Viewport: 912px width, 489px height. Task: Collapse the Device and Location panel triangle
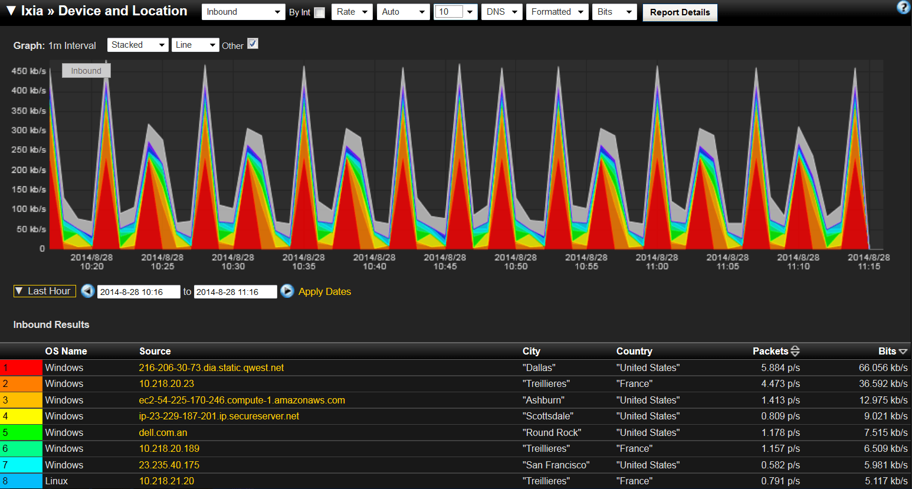(11, 11)
